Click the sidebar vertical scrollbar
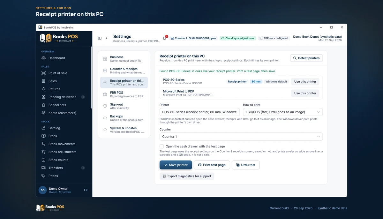 click(91, 78)
